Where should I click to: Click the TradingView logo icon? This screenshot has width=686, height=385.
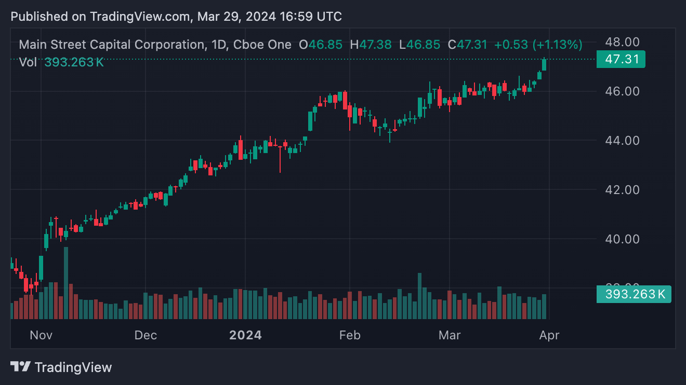(20, 367)
